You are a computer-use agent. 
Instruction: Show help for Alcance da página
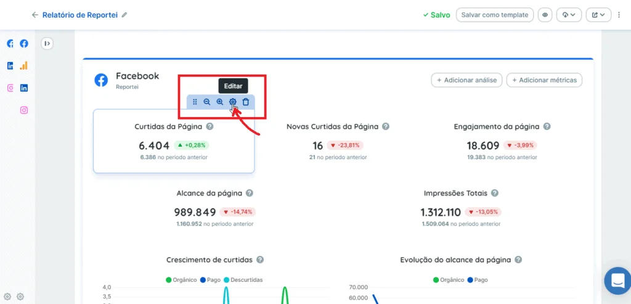point(250,193)
